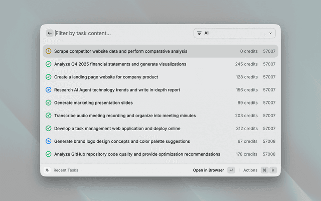Image resolution: width=321 pixels, height=201 pixels.
Task: Focus the Filter by task content field
Action: (120, 33)
